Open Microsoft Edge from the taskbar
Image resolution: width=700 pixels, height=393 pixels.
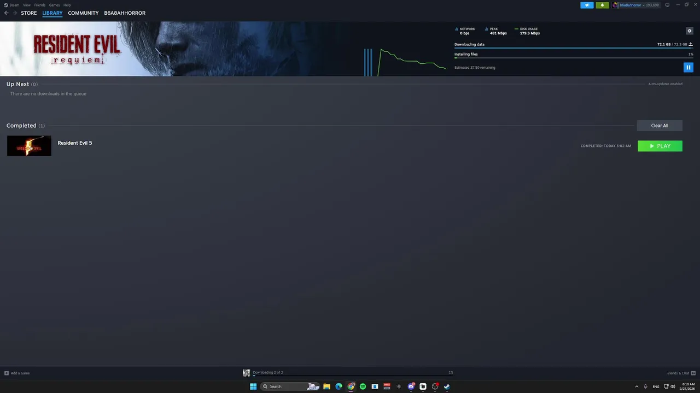coord(339,386)
